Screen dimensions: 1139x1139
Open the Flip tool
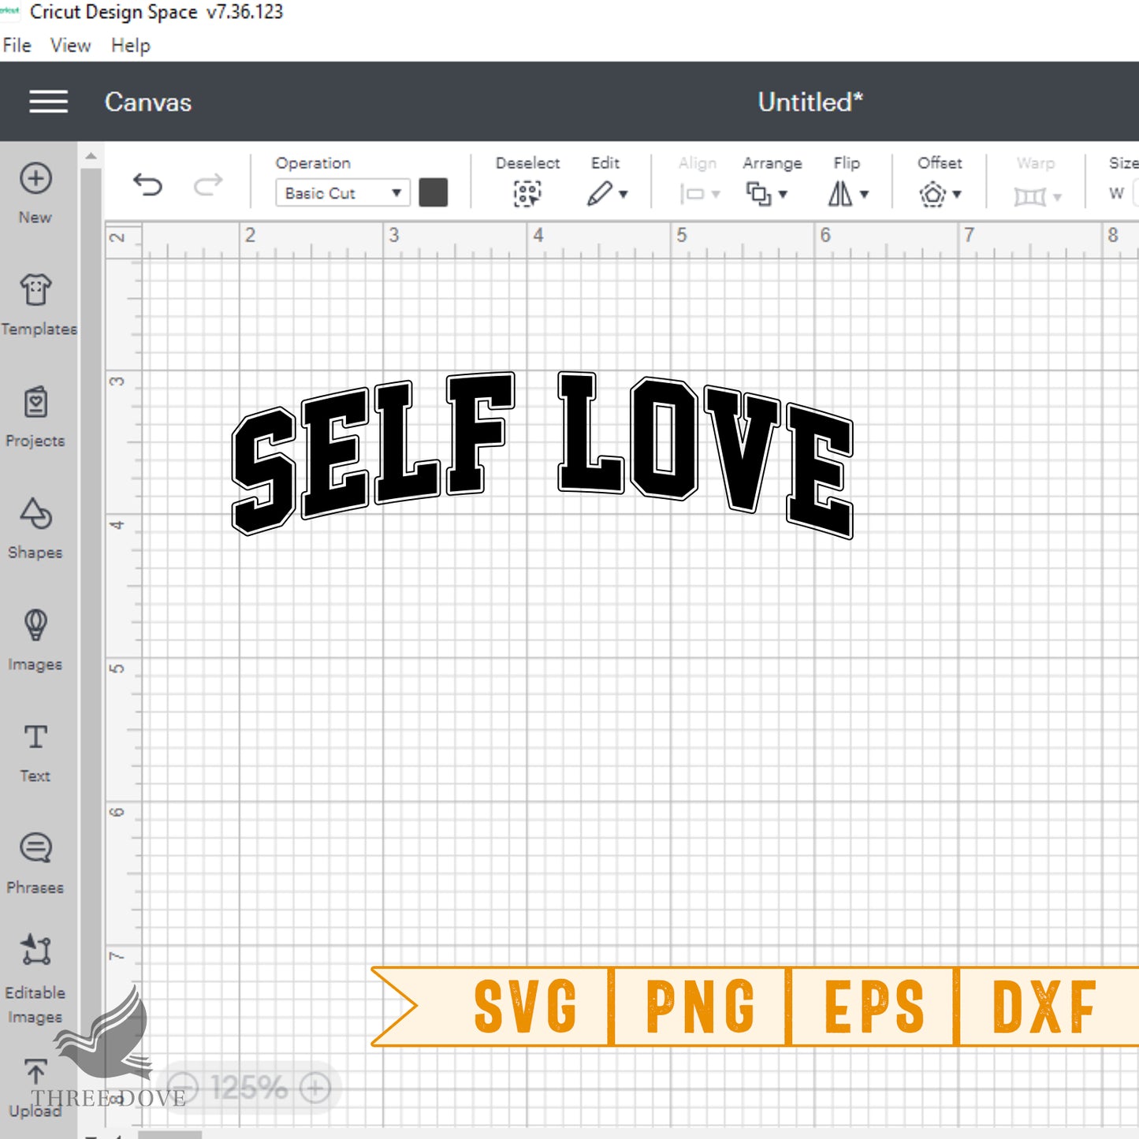(840, 194)
